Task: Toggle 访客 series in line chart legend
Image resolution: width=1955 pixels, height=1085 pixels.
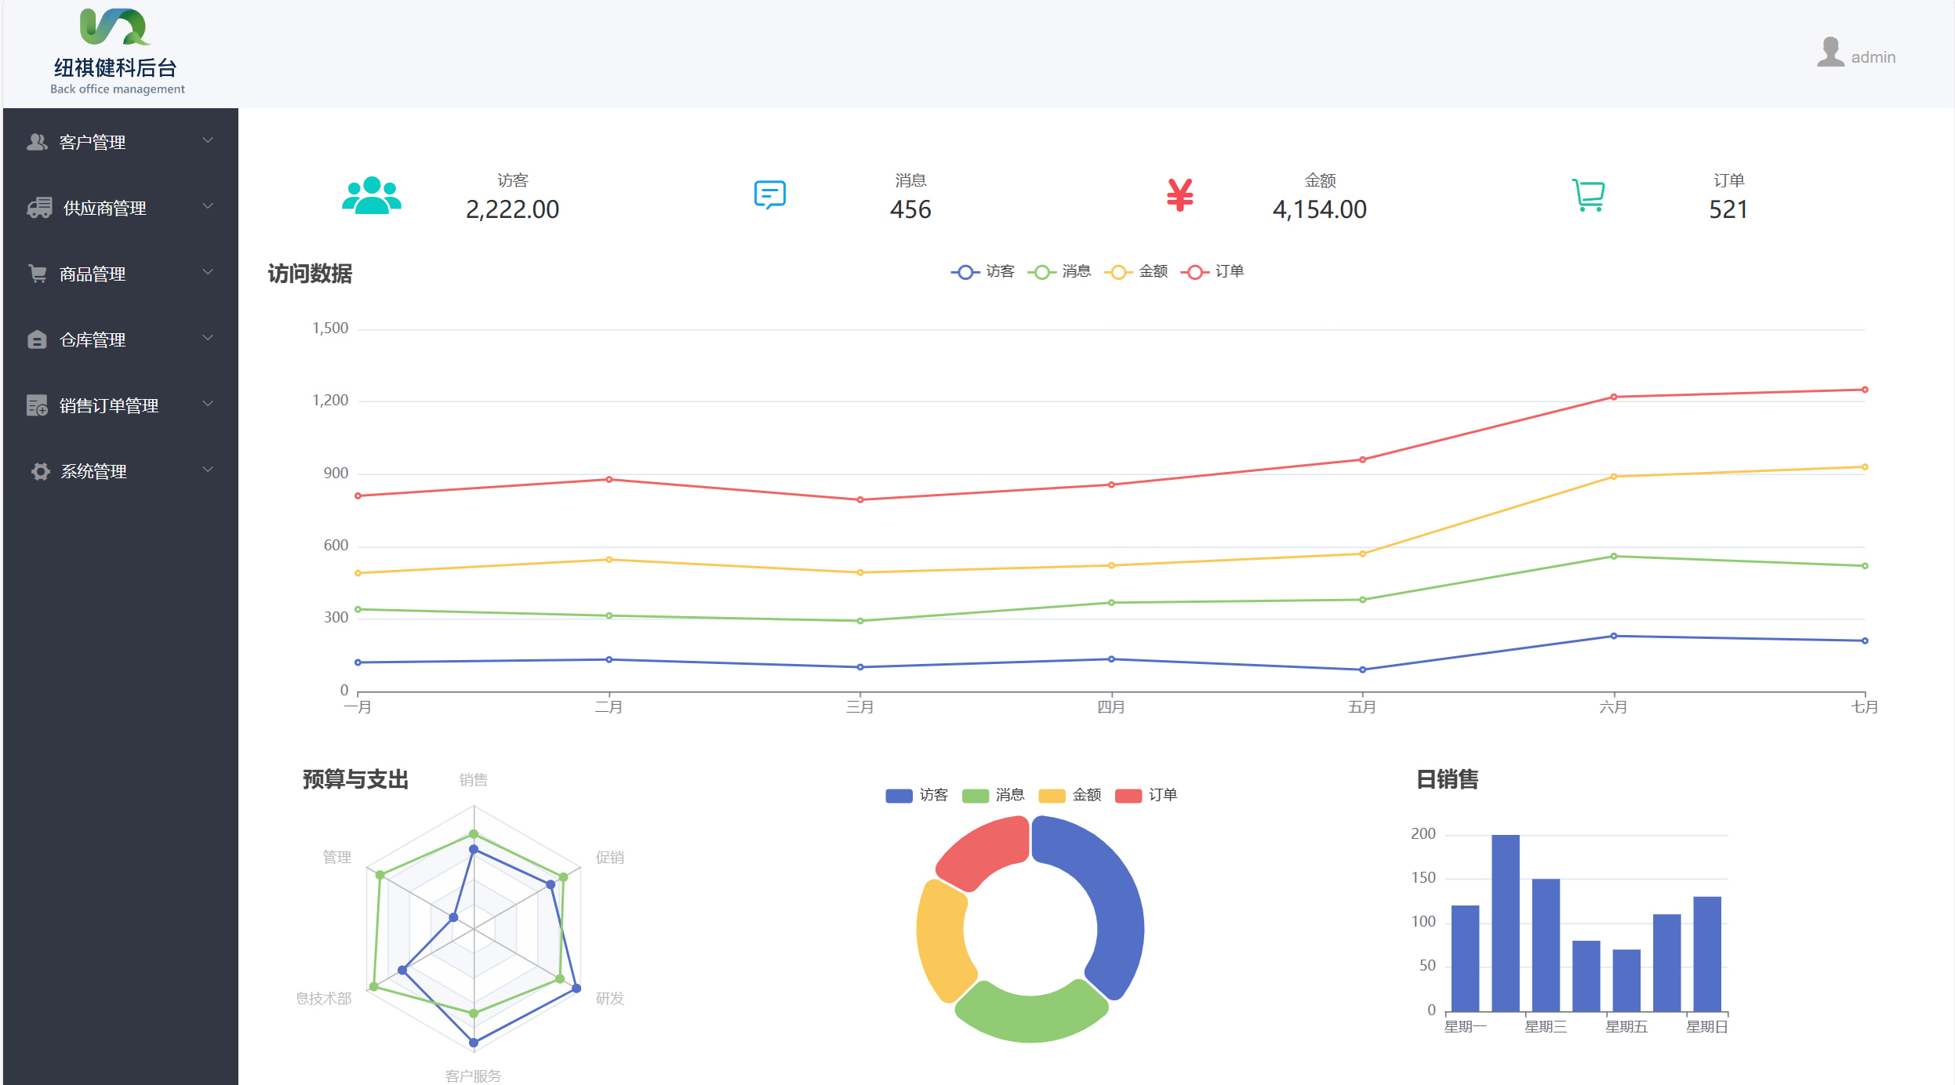Action: click(x=983, y=271)
